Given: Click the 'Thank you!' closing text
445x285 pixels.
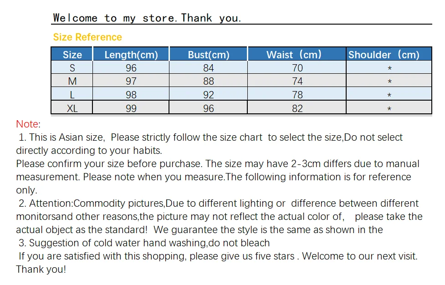Looking at the screenshot, I should click(x=41, y=270).
